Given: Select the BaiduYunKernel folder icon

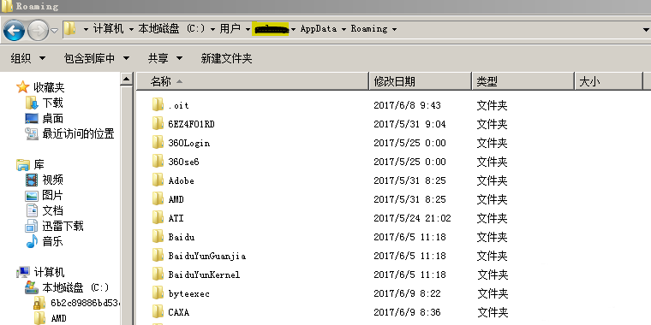Looking at the screenshot, I should point(158,274).
